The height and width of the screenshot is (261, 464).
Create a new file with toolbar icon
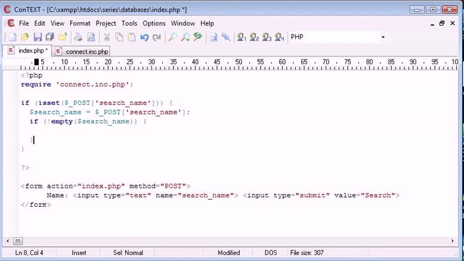pos(13,37)
